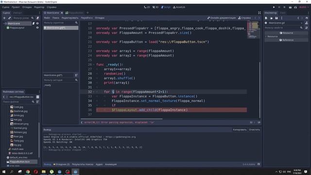Open Результаты поиска bottom panel
Screen dimensions: 311x175
tap(83, 164)
